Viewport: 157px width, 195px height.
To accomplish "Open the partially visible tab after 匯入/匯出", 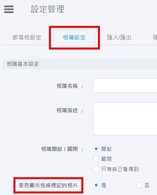I will point(155,38).
